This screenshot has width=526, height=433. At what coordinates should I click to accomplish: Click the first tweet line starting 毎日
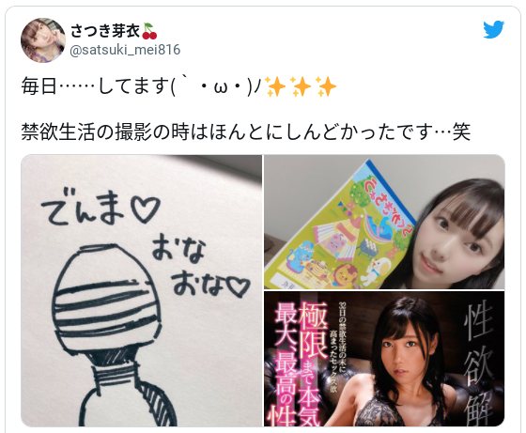178,86
